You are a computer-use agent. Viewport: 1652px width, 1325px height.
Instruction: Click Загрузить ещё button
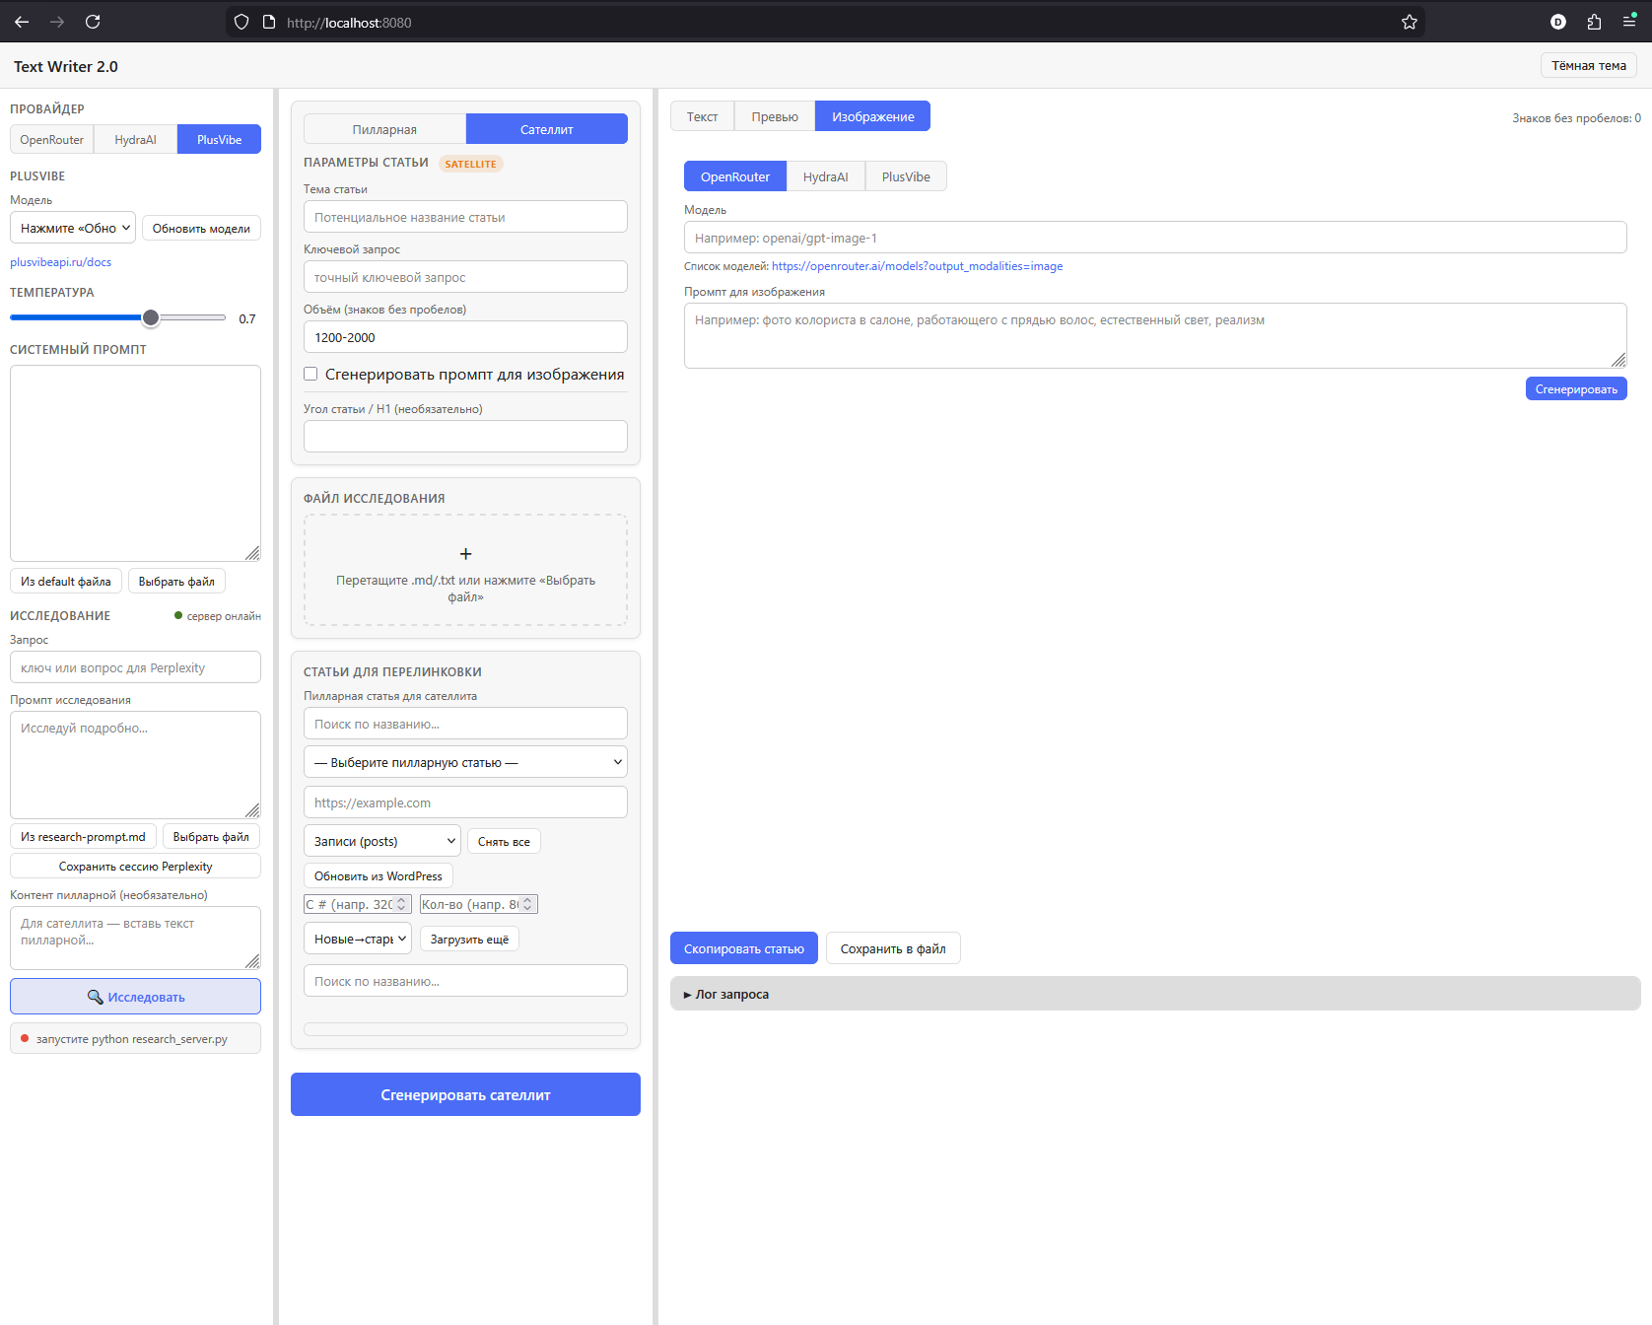(x=469, y=939)
